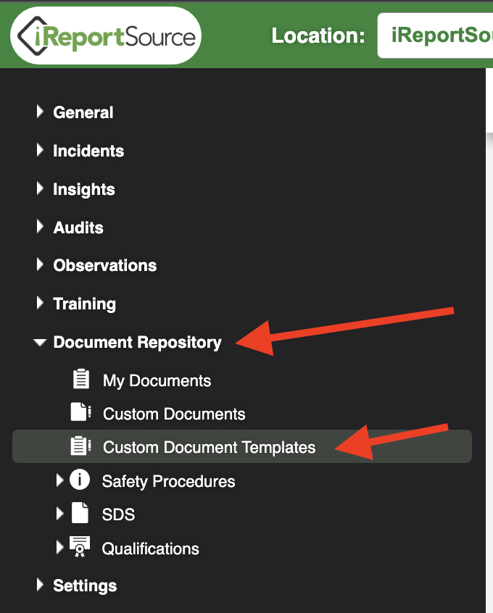Go to My Documents
The width and height of the screenshot is (493, 613).
pos(157,381)
